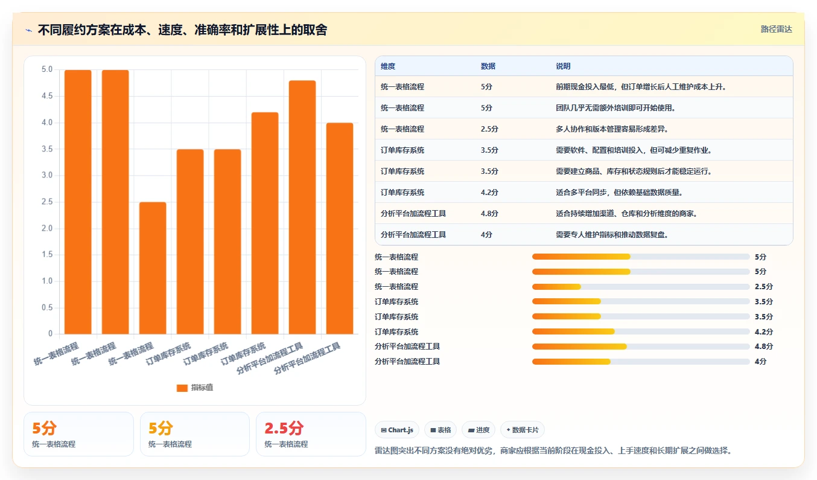Toggle the 指标值 chart legend
The width and height of the screenshot is (817, 480).
194,388
